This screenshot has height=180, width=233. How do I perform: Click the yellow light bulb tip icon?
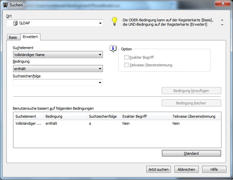(114, 21)
